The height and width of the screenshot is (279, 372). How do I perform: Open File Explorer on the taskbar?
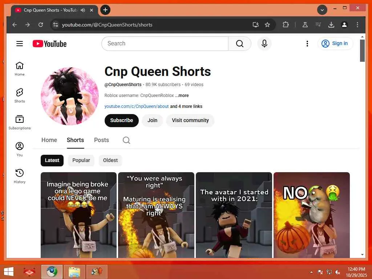(x=74, y=272)
